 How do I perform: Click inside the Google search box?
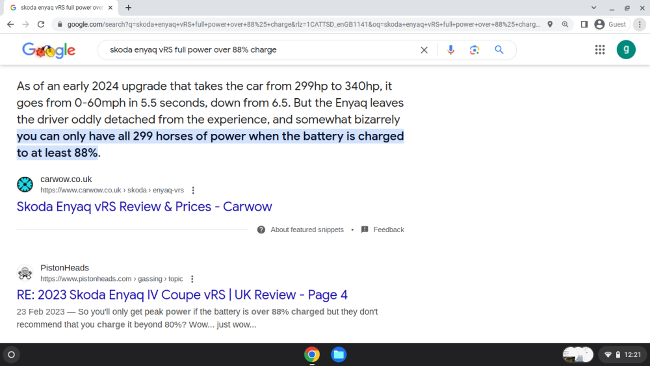point(261,50)
